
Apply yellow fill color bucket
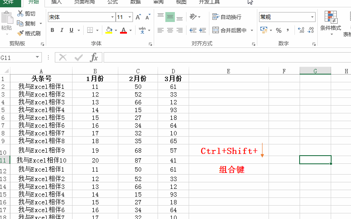click(109, 30)
